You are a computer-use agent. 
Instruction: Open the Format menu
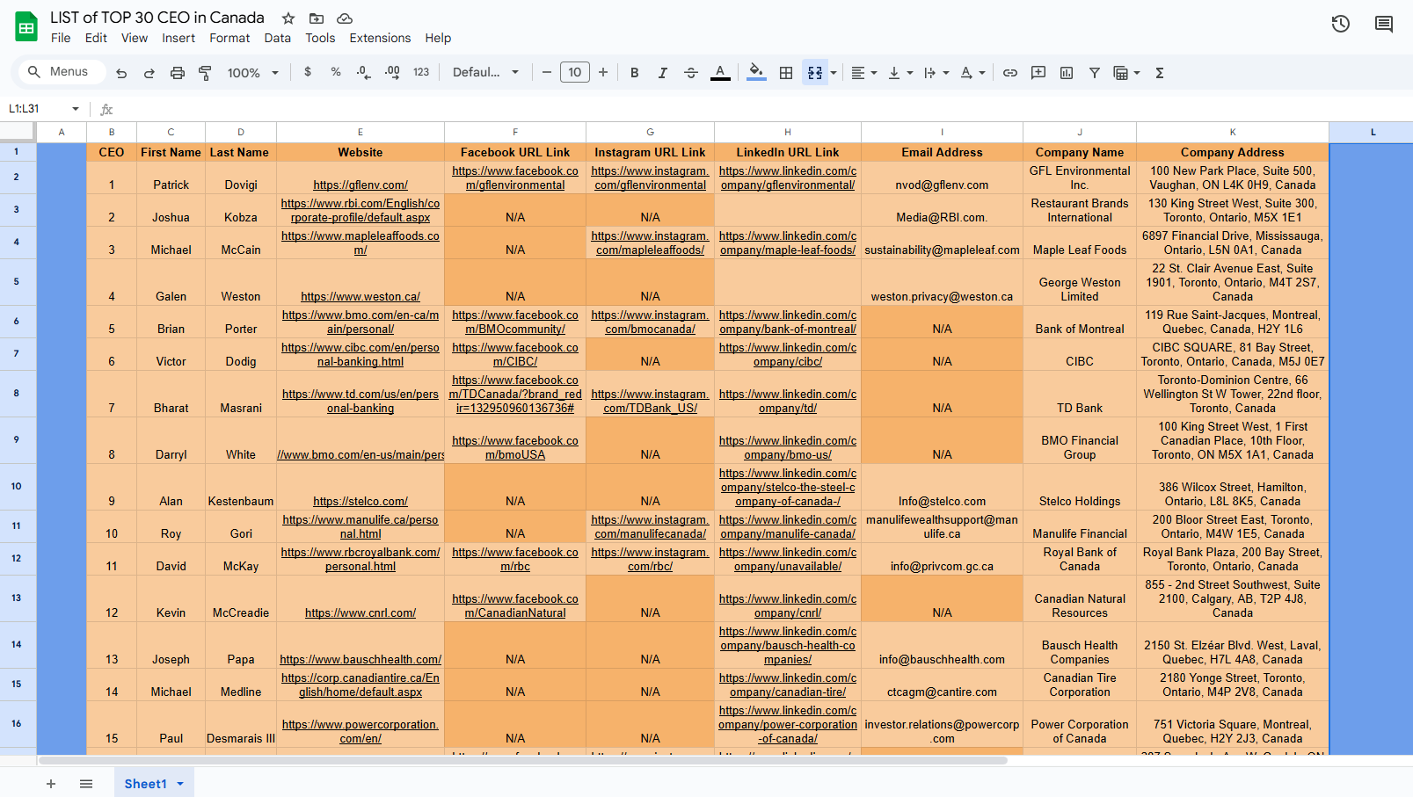click(229, 38)
